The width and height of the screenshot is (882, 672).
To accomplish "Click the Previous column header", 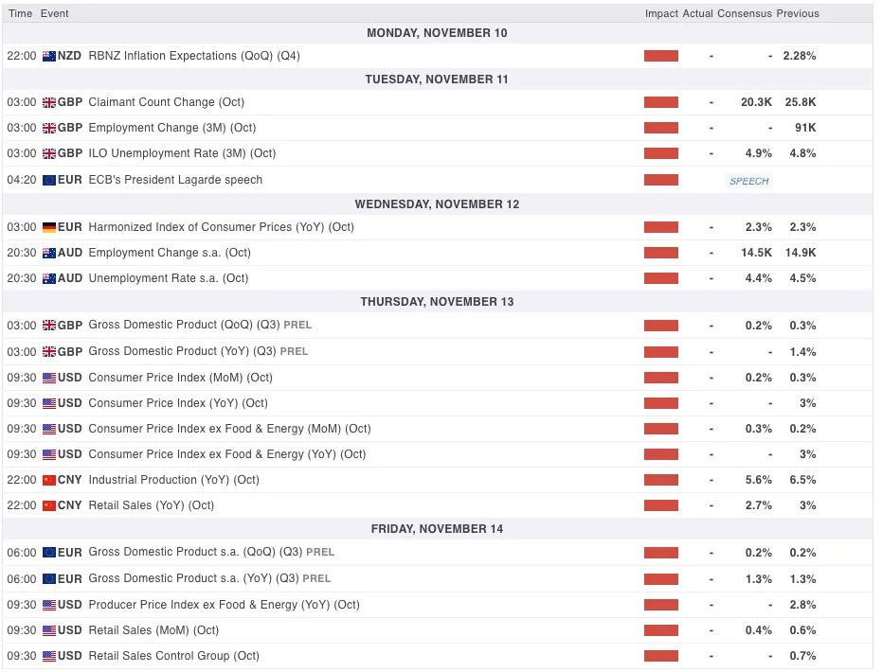I will point(798,13).
